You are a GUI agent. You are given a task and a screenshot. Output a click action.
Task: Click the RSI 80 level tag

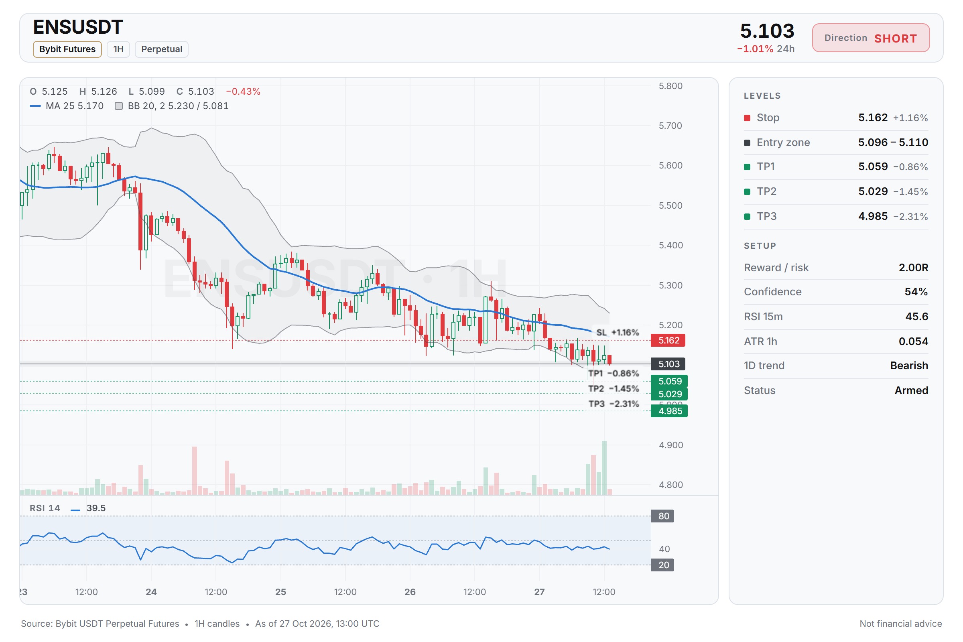(x=662, y=516)
